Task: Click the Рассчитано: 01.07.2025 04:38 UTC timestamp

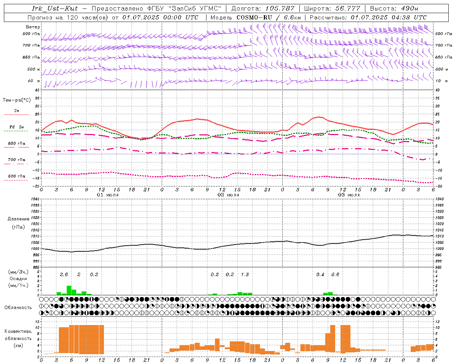Action: 368,17
